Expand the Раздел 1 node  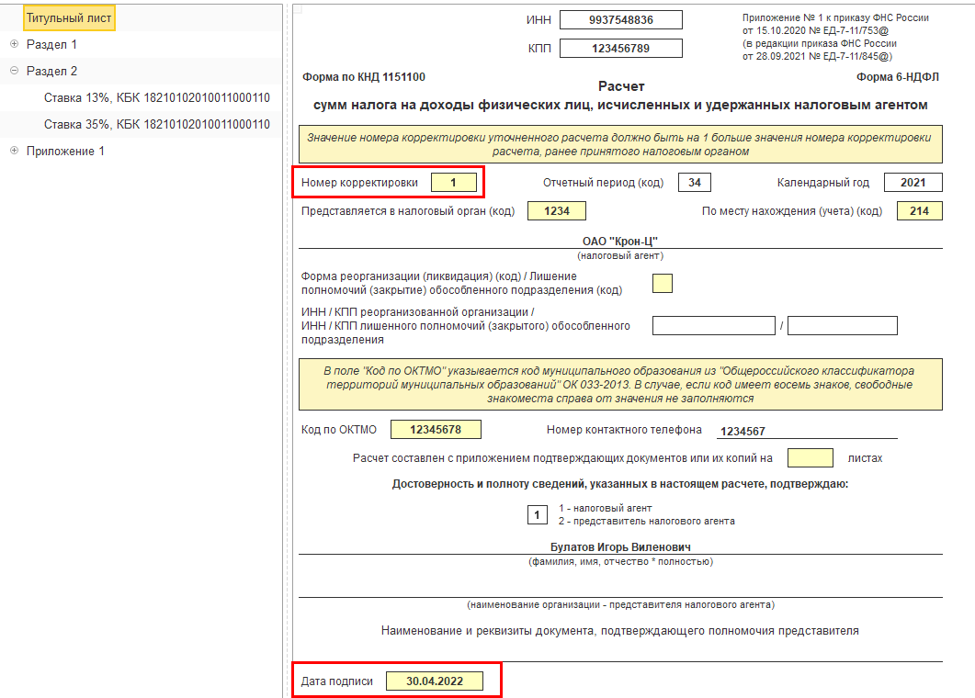coord(15,44)
